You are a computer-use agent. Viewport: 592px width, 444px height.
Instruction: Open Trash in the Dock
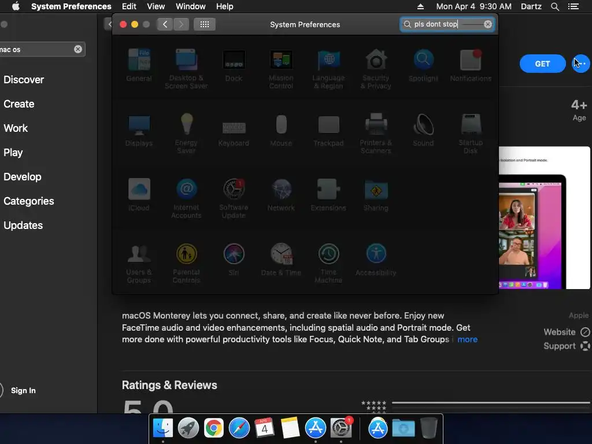tap(428, 428)
